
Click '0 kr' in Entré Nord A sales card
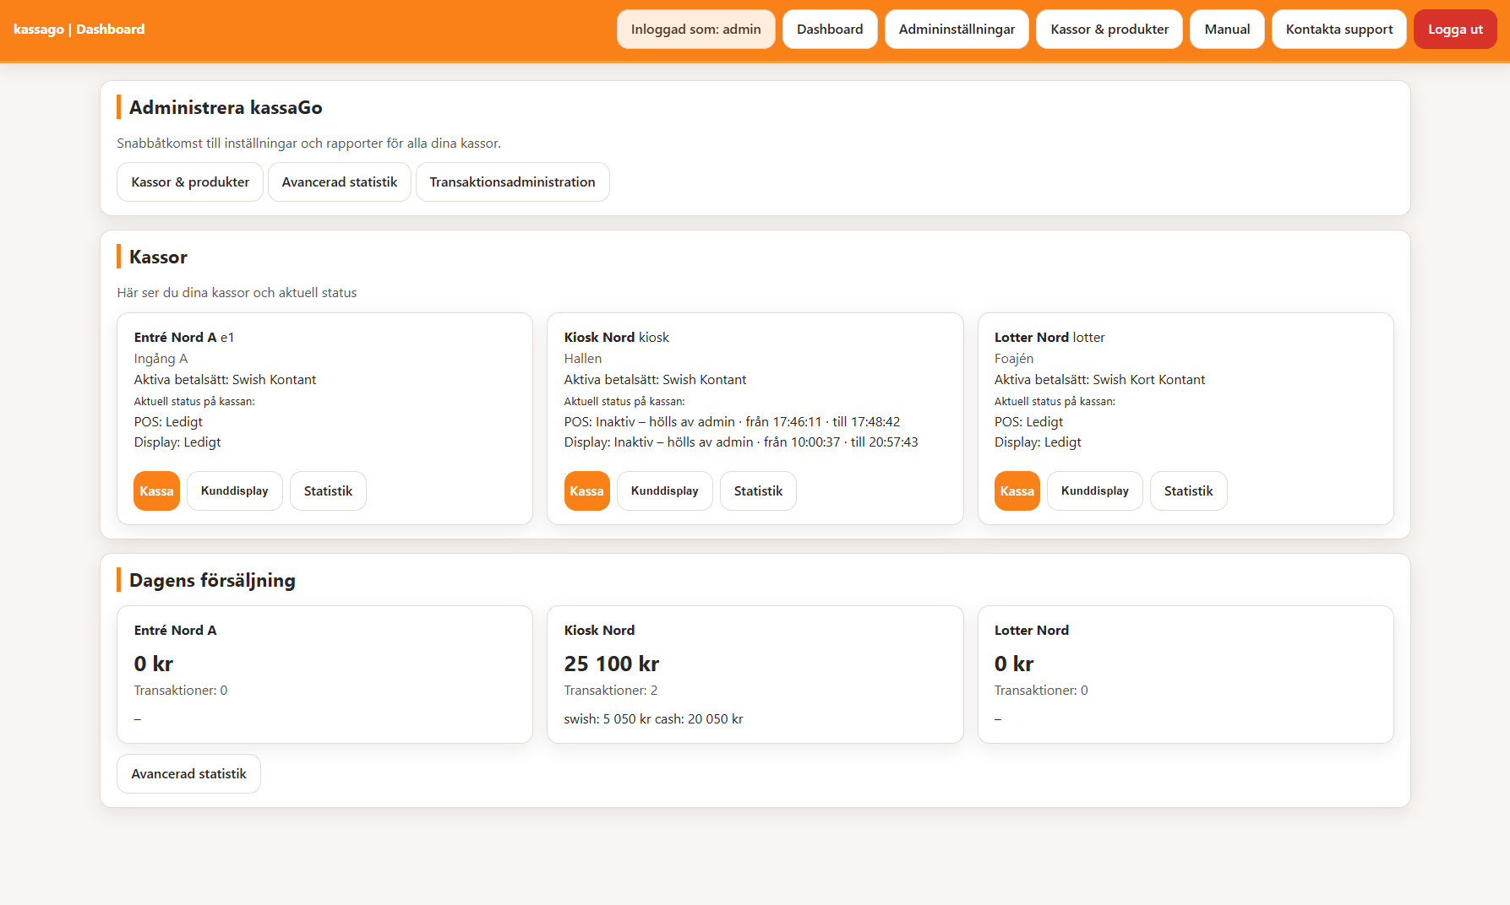click(154, 664)
